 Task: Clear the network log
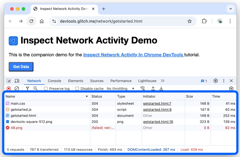click(x=17, y=88)
